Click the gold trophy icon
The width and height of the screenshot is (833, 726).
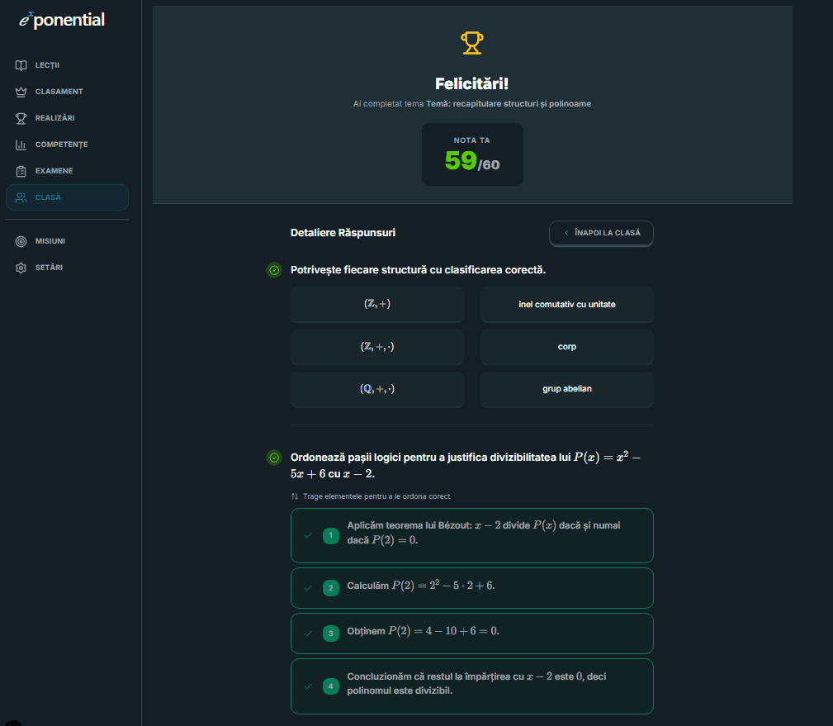[x=471, y=43]
